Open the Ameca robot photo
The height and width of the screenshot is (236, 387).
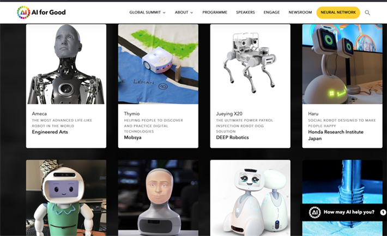tap(66, 64)
